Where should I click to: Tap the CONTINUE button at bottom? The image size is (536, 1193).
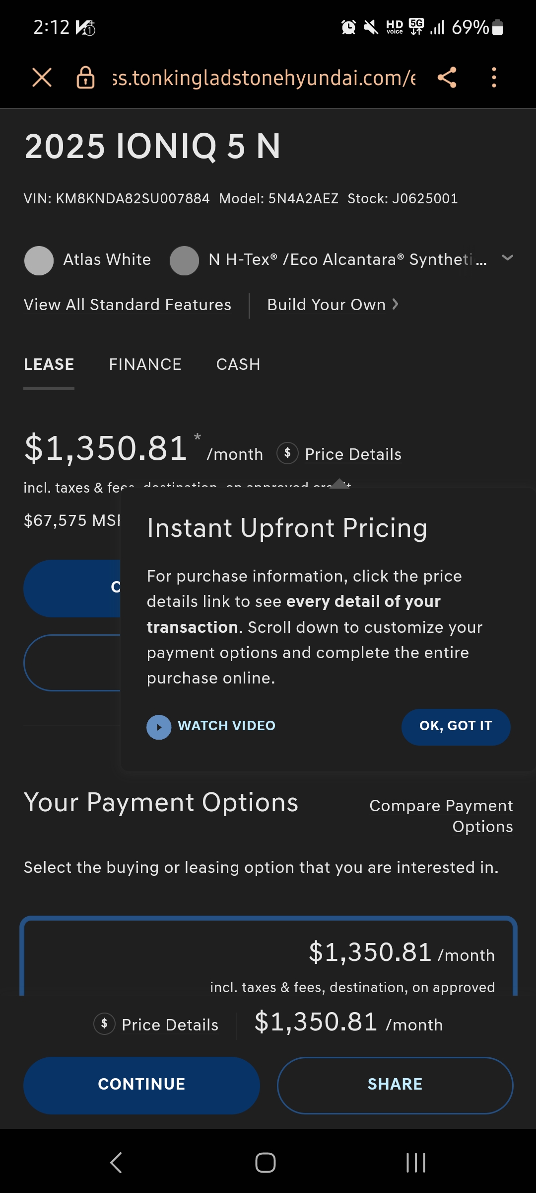tap(141, 1085)
